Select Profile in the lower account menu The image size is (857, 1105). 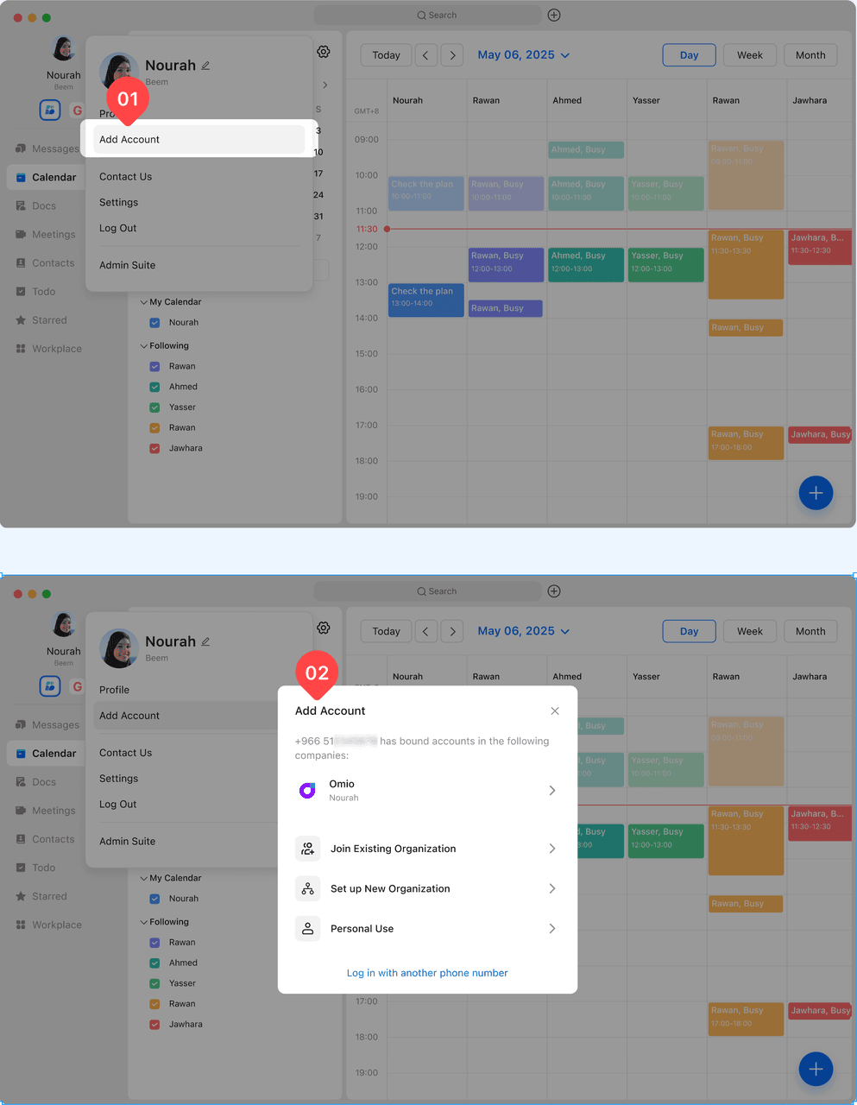pos(115,690)
